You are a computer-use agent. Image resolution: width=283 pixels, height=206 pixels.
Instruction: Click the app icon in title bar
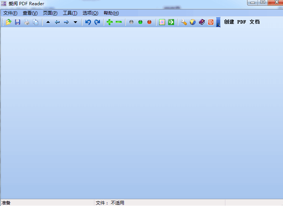(x=4, y=3)
